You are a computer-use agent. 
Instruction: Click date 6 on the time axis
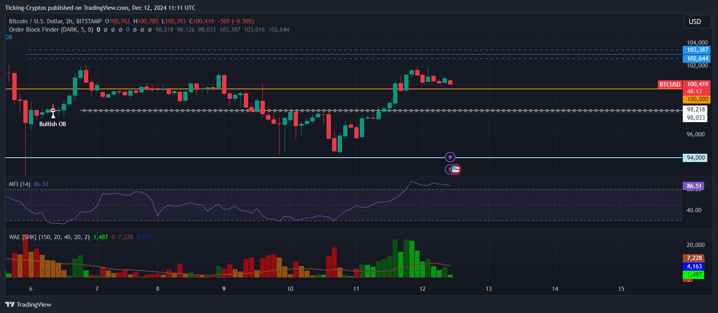(31, 289)
